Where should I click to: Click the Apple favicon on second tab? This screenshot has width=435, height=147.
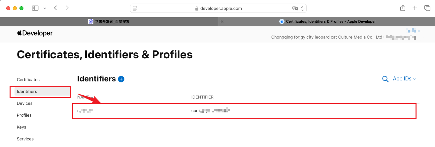coord(282,21)
